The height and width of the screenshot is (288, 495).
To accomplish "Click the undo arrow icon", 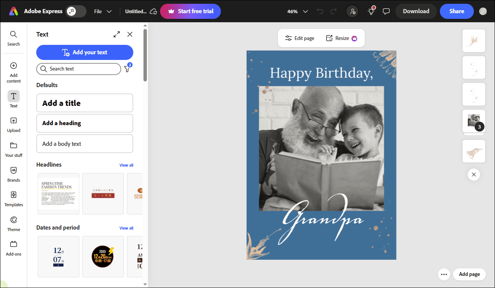I will pos(320,11).
